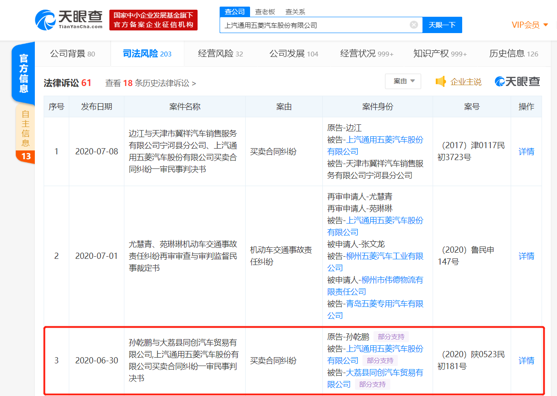Open 详情 for case 津0117民初3723号
This screenshot has width=557, height=396.
(526, 151)
